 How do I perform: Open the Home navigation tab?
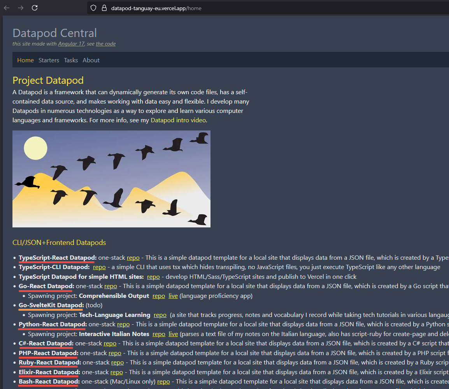[25, 60]
